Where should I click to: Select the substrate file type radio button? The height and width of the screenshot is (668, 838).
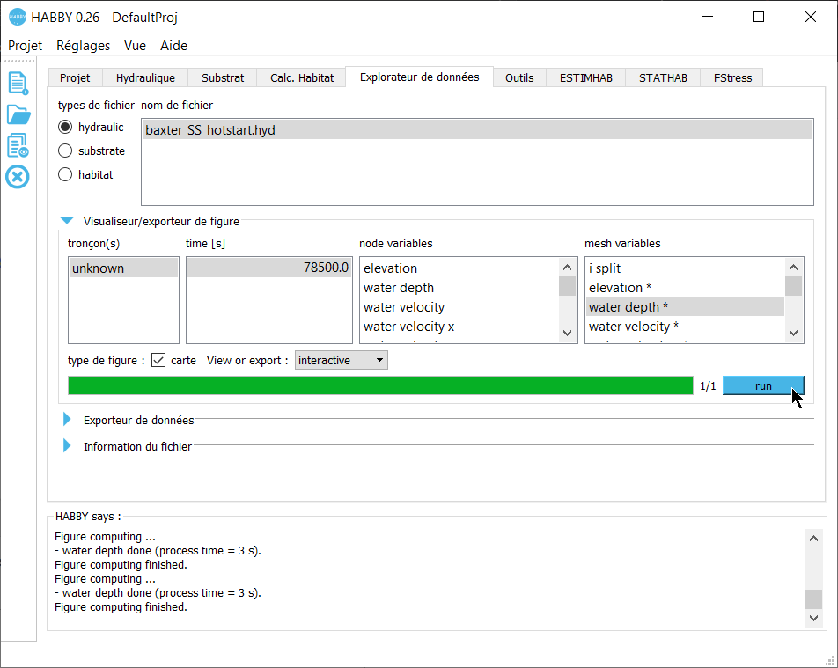65,150
